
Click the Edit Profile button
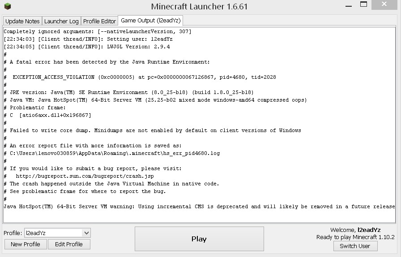pyautogui.click(x=69, y=244)
